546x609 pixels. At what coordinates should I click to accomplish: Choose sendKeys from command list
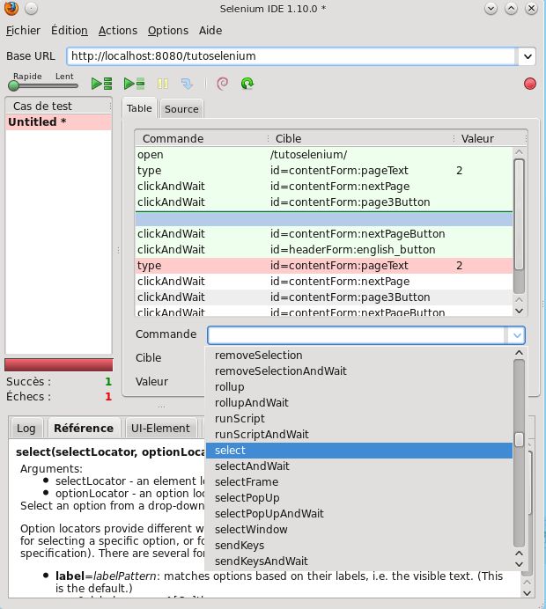[359, 546]
